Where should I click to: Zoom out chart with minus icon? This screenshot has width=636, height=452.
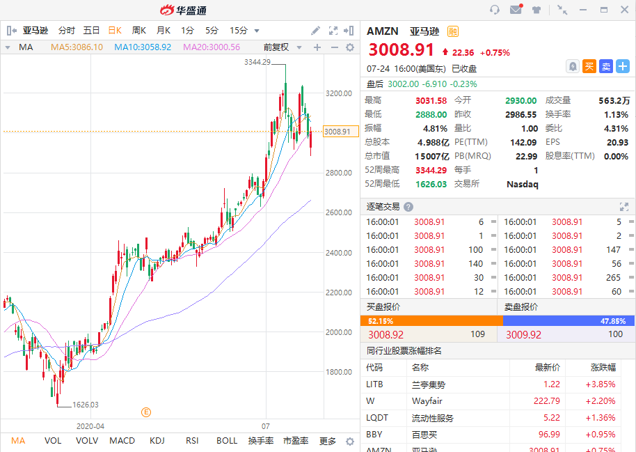tap(335, 47)
